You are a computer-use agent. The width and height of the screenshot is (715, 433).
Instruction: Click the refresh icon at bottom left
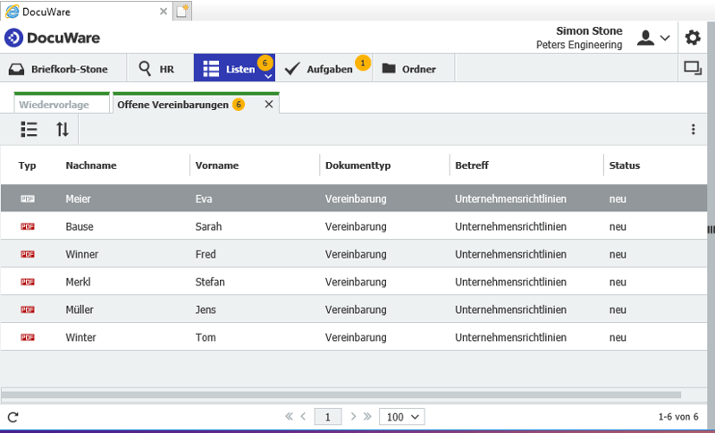coord(13,417)
